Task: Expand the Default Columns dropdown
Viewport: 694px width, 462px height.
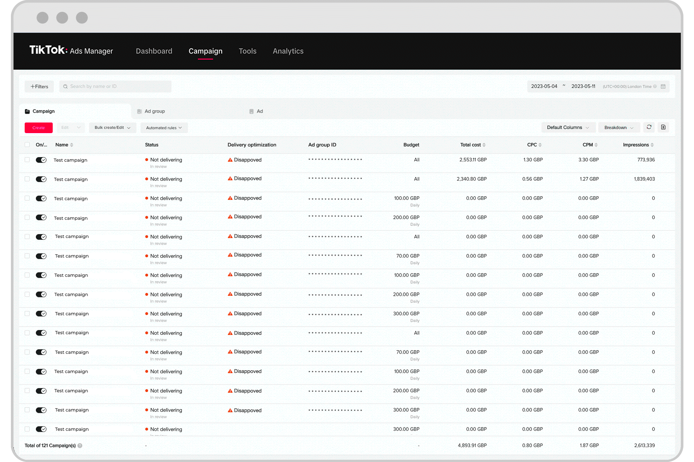Action: 568,127
